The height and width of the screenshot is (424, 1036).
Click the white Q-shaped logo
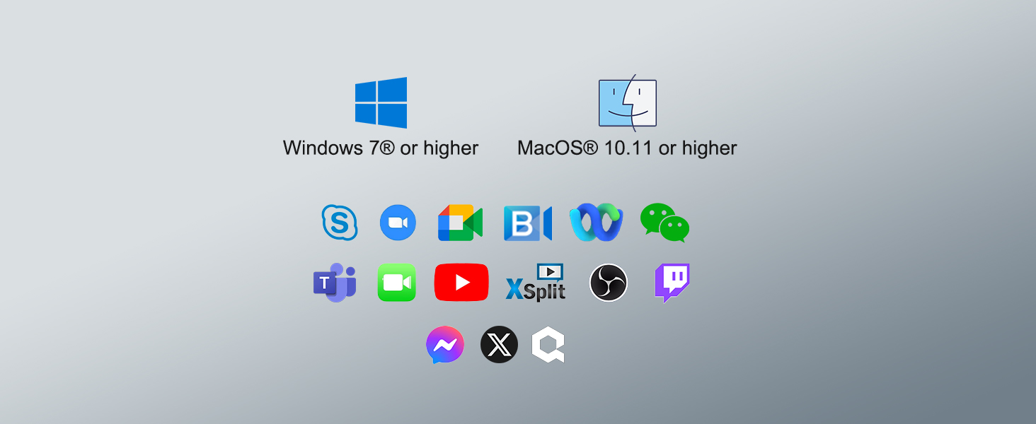(548, 345)
